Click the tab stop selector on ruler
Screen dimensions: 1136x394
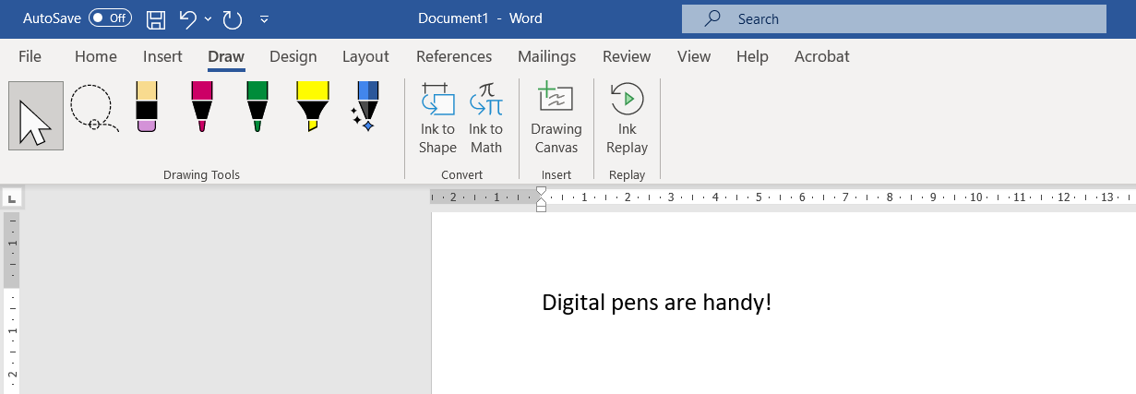click(x=12, y=197)
